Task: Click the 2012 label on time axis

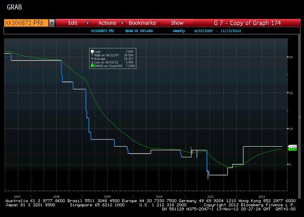Action: pos(261,197)
